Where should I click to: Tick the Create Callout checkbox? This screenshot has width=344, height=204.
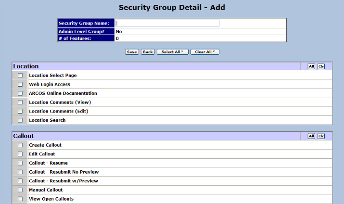click(x=20, y=145)
